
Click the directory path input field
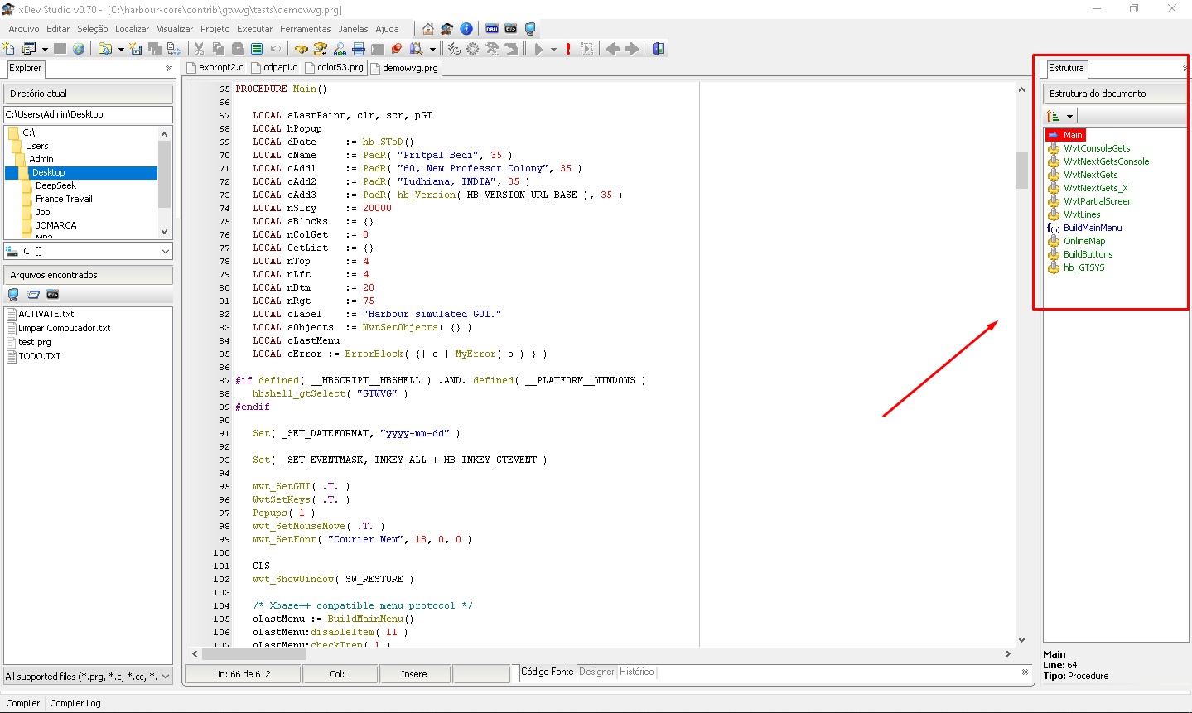(88, 114)
